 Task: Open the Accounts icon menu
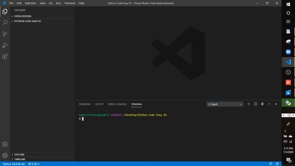5,144
